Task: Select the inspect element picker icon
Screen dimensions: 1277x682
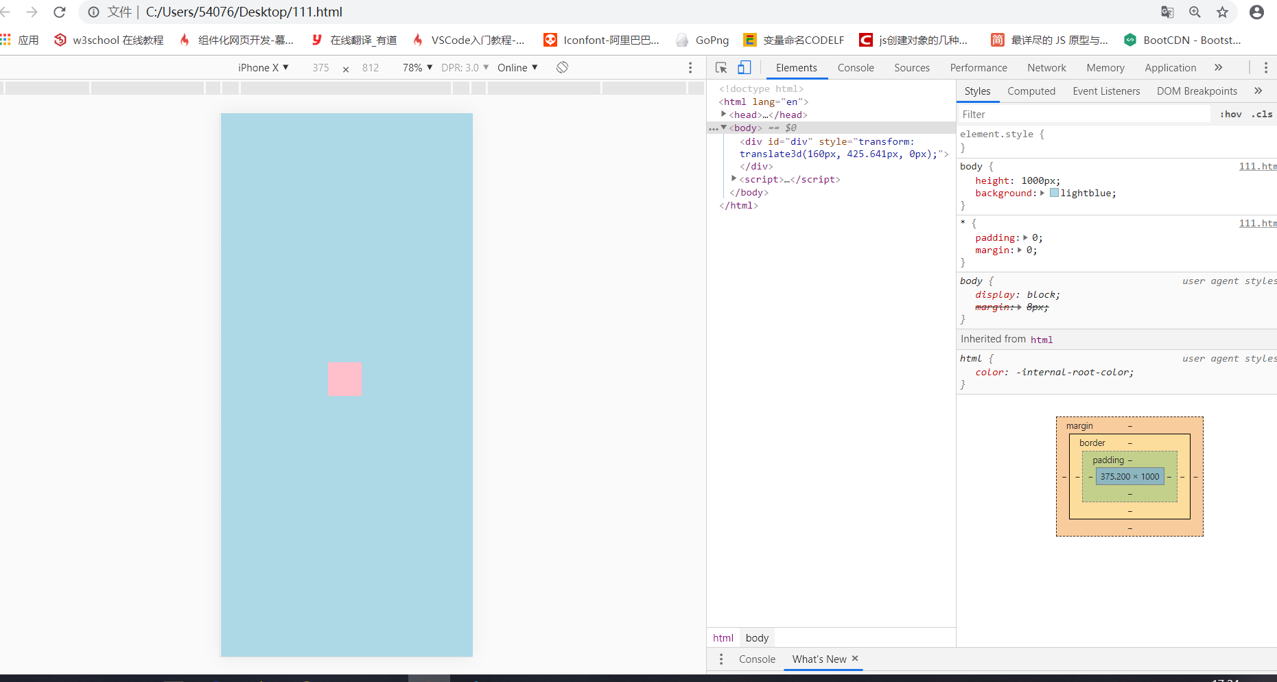Action: (721, 67)
